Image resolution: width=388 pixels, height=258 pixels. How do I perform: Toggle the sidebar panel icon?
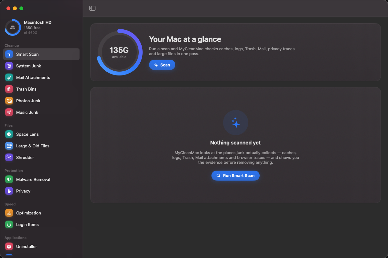[92, 8]
